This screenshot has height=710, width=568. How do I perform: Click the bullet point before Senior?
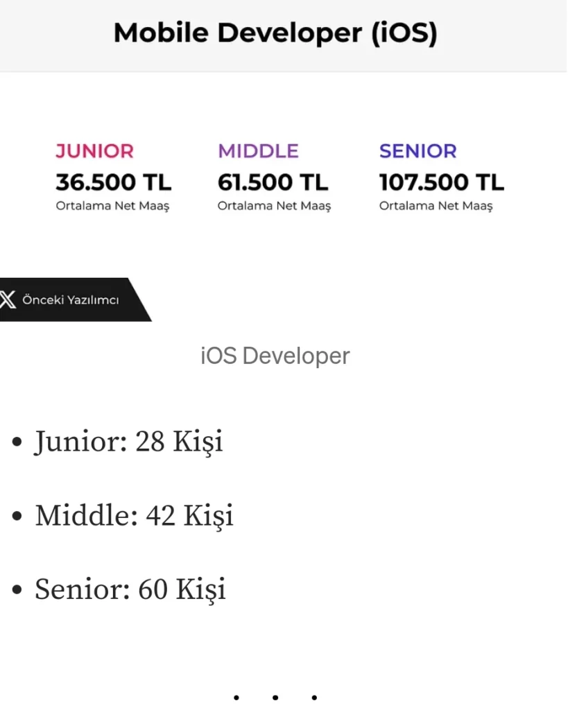[18, 591]
